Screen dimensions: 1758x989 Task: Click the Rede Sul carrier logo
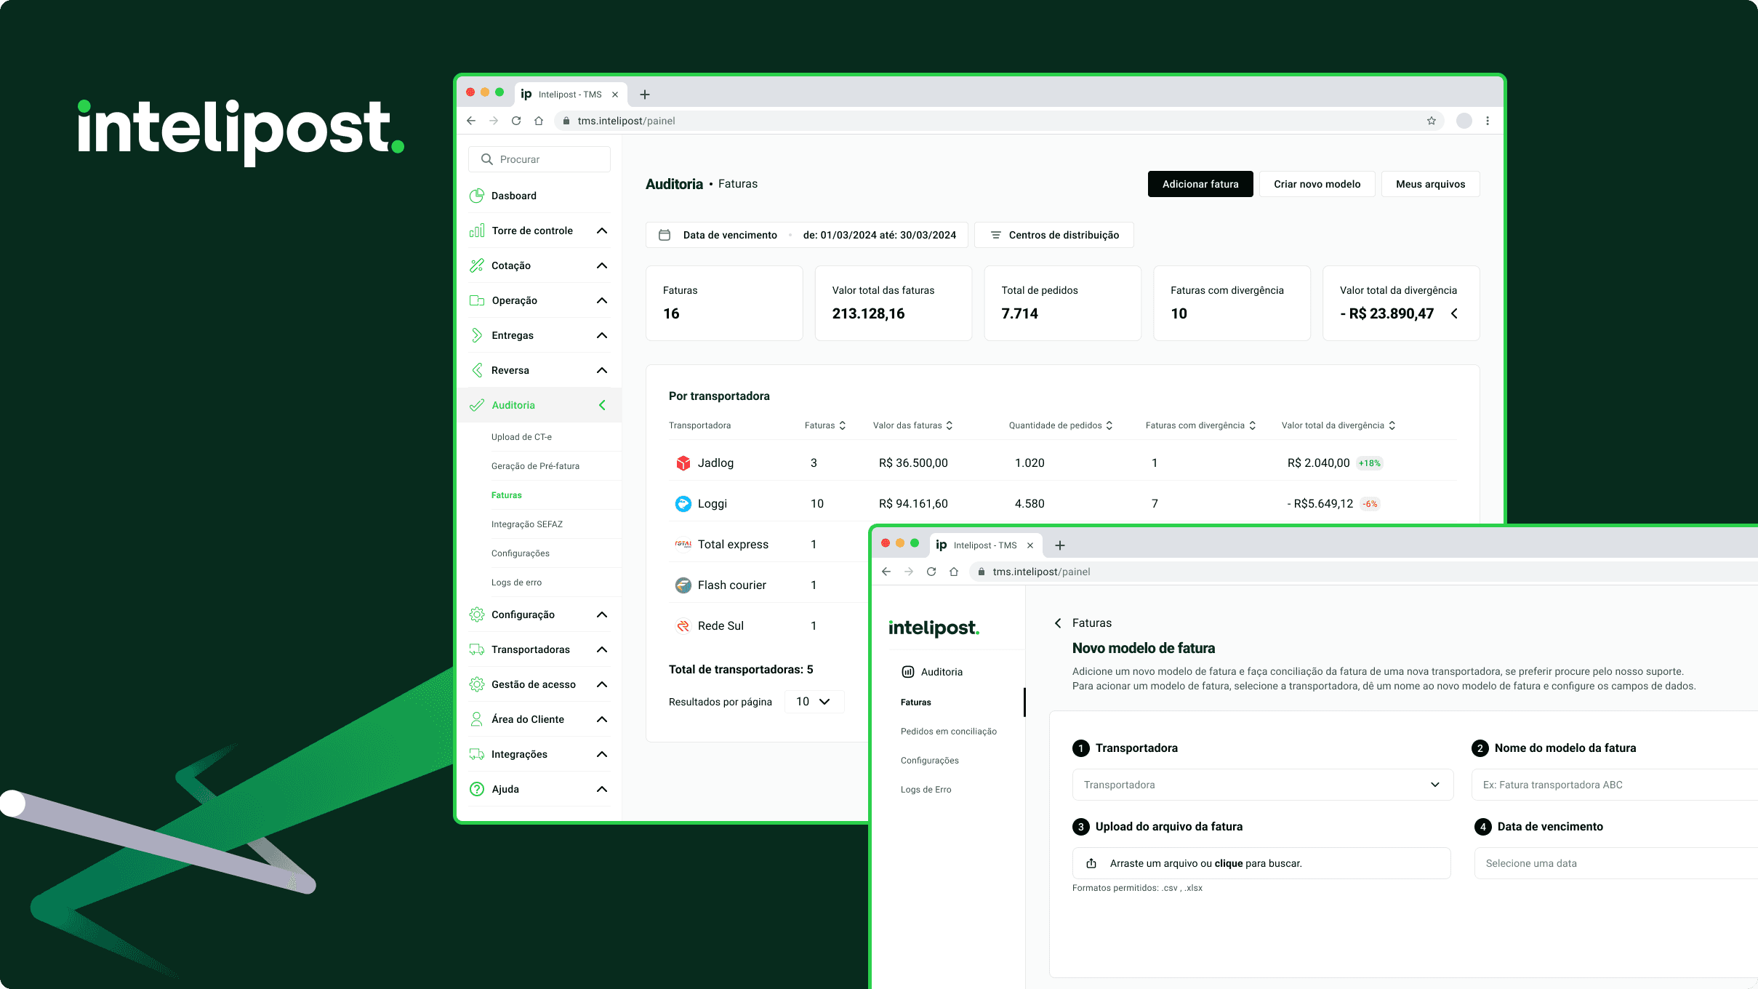[x=683, y=626]
